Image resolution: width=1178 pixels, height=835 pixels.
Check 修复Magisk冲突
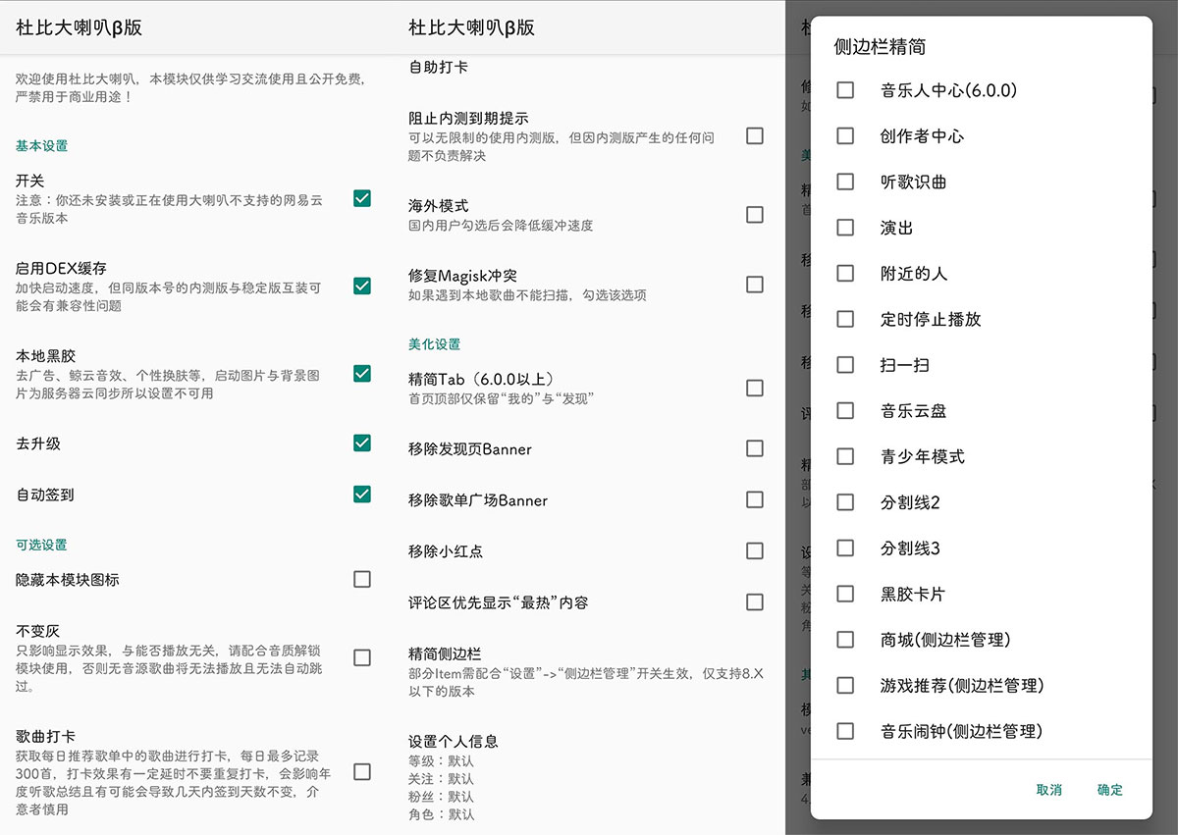pos(755,285)
